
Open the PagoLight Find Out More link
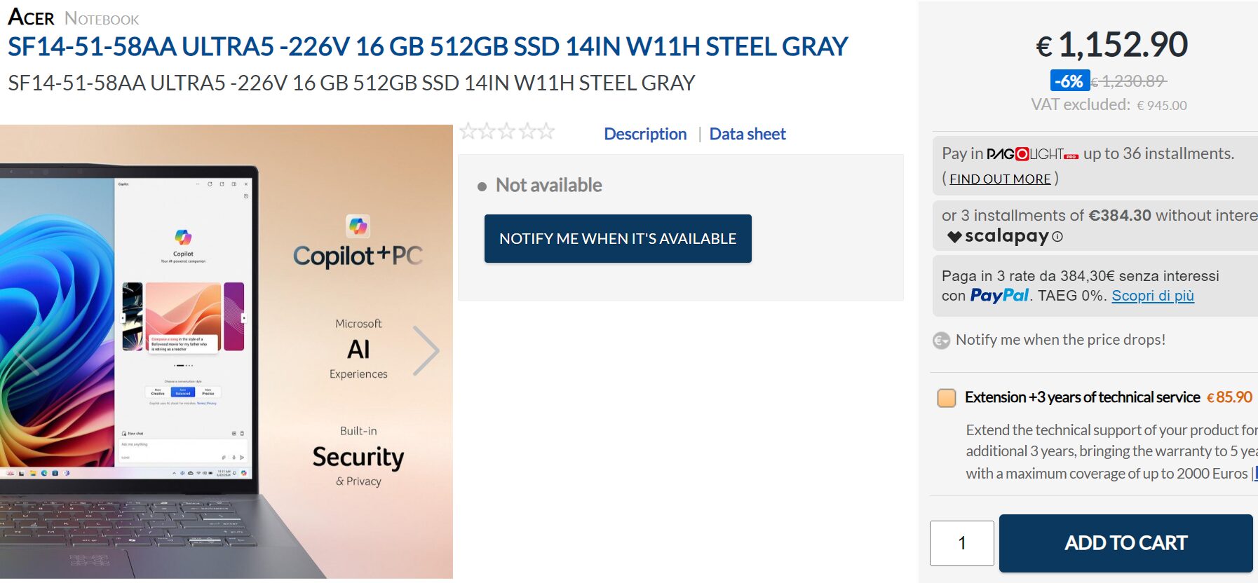1000,179
